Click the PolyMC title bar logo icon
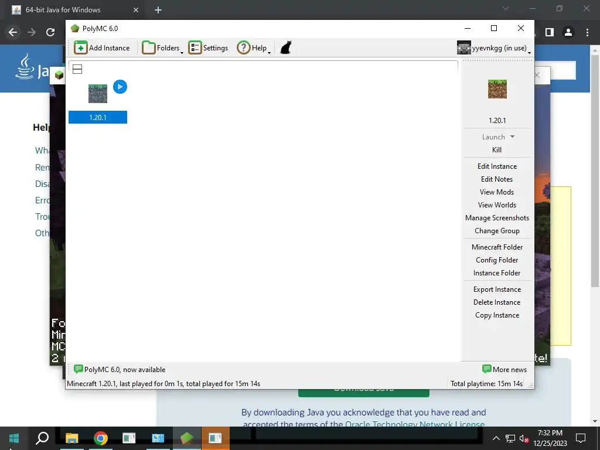Image resolution: width=600 pixels, height=450 pixels. (x=74, y=28)
